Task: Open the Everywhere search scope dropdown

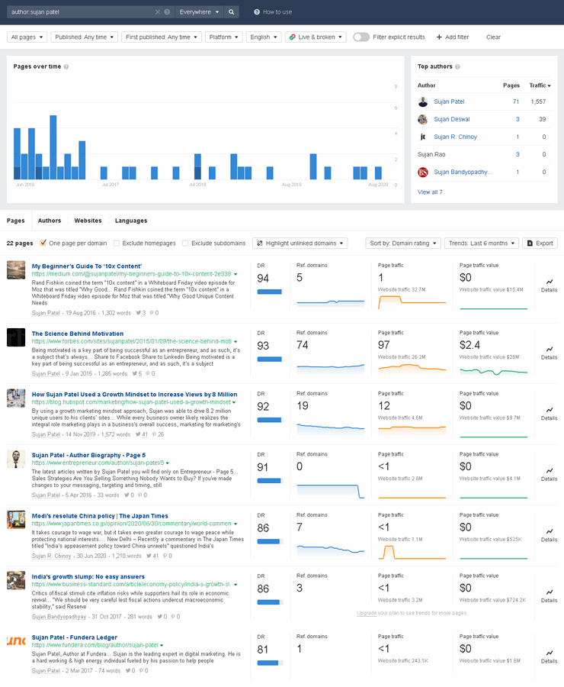Action: [x=199, y=12]
